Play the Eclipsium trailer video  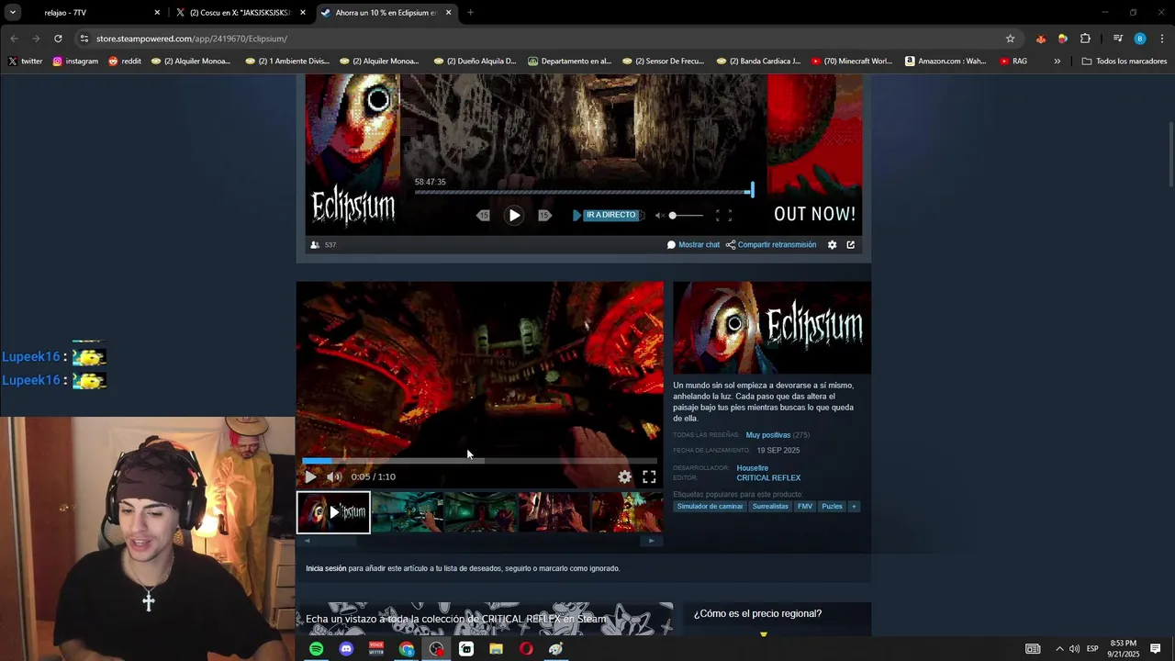310,476
